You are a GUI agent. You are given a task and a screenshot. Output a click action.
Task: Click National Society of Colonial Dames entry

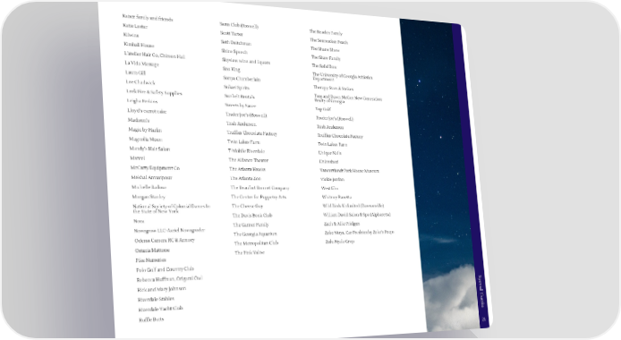172,208
